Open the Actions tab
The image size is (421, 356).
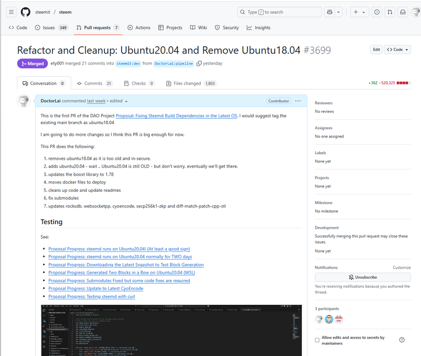click(x=139, y=28)
